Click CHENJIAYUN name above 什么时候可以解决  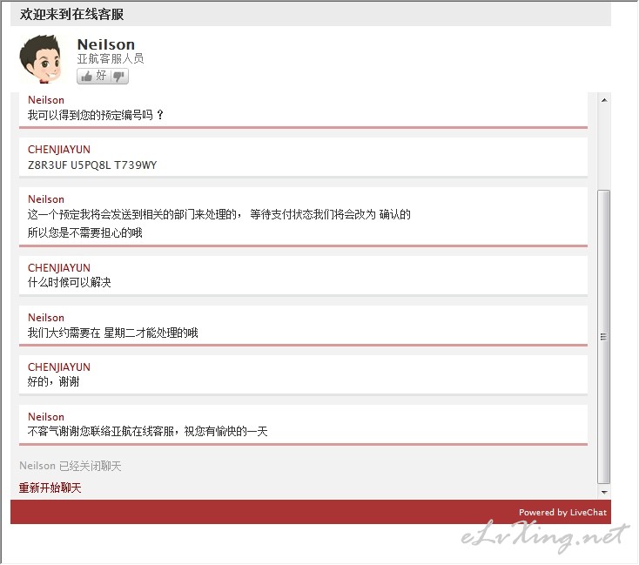pyautogui.click(x=59, y=268)
